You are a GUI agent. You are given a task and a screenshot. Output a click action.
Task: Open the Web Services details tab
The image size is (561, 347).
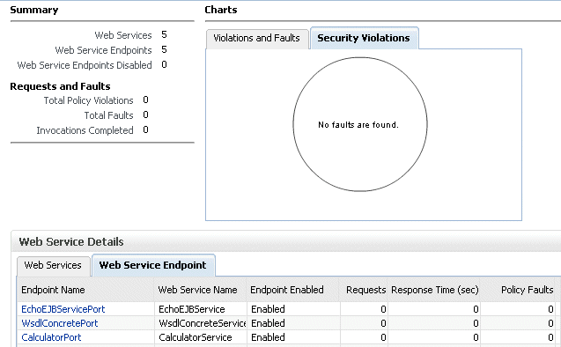53,265
